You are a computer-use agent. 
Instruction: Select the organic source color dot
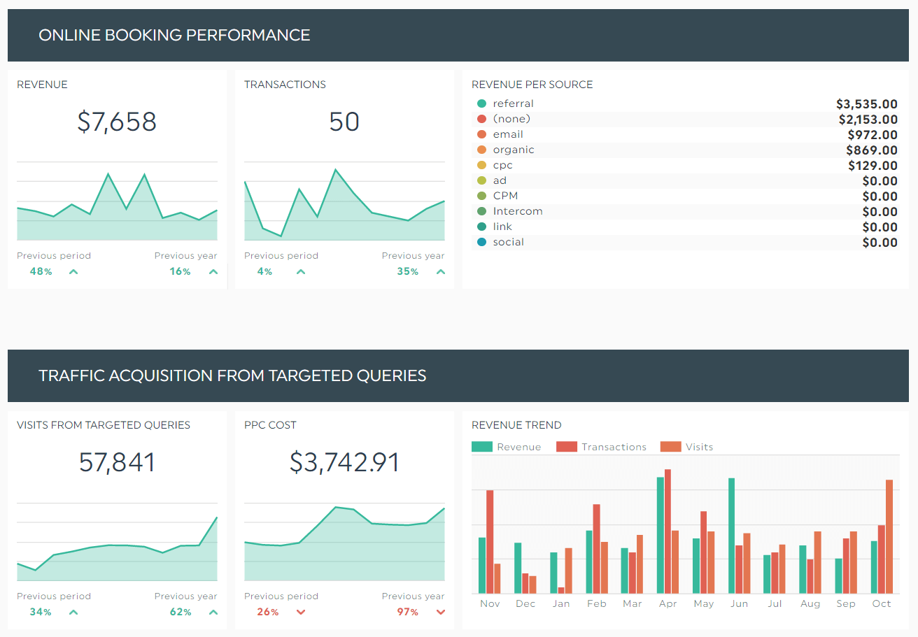tap(480, 149)
